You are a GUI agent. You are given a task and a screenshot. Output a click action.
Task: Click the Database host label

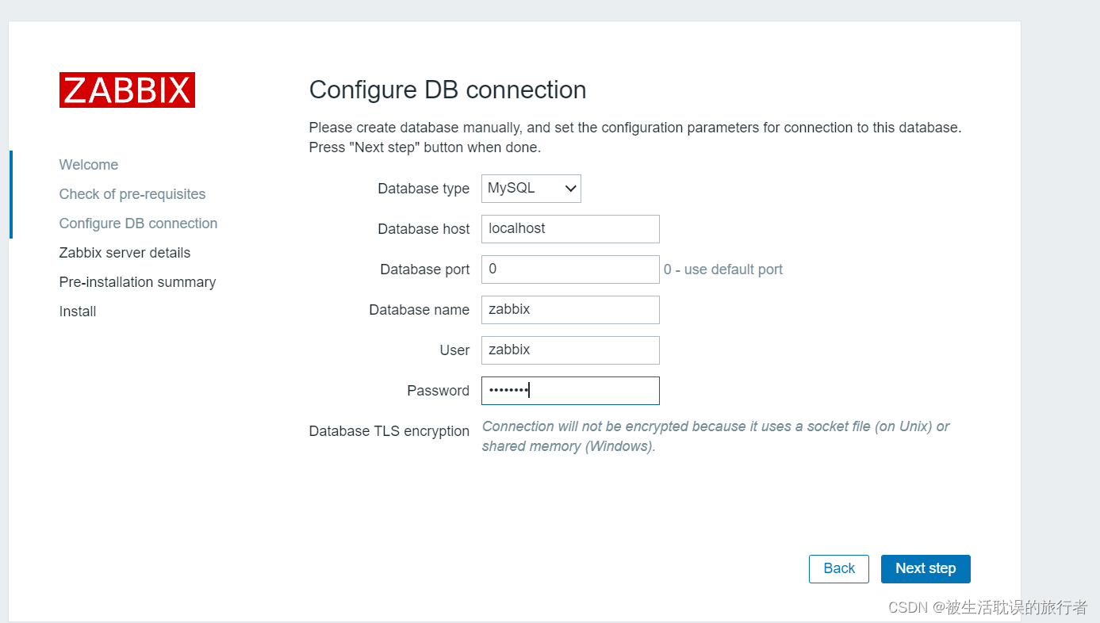[424, 229]
